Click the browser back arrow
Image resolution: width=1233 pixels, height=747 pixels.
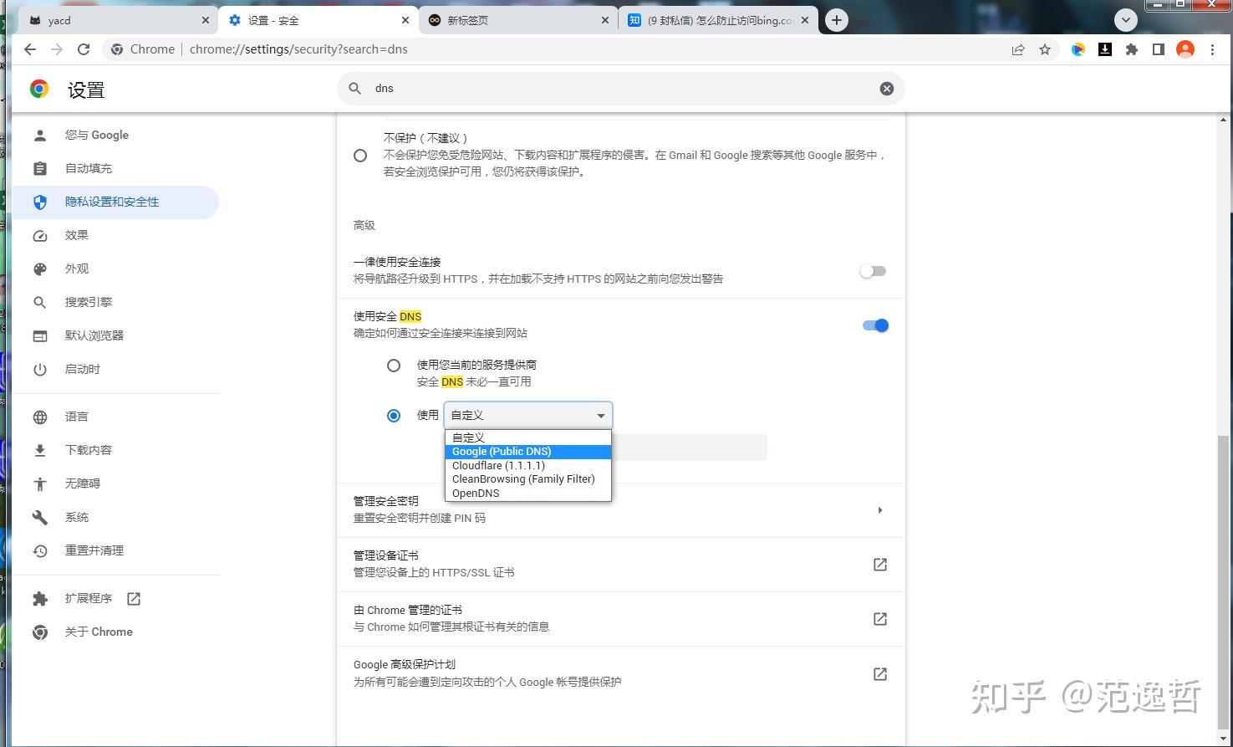tap(30, 49)
